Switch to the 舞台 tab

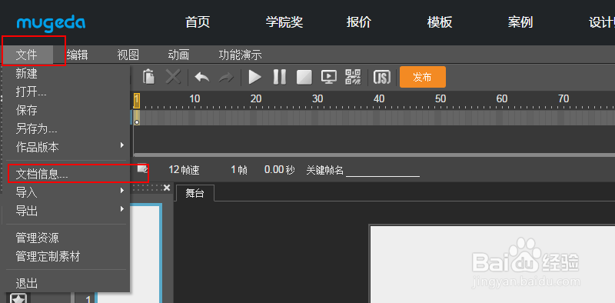[194, 193]
